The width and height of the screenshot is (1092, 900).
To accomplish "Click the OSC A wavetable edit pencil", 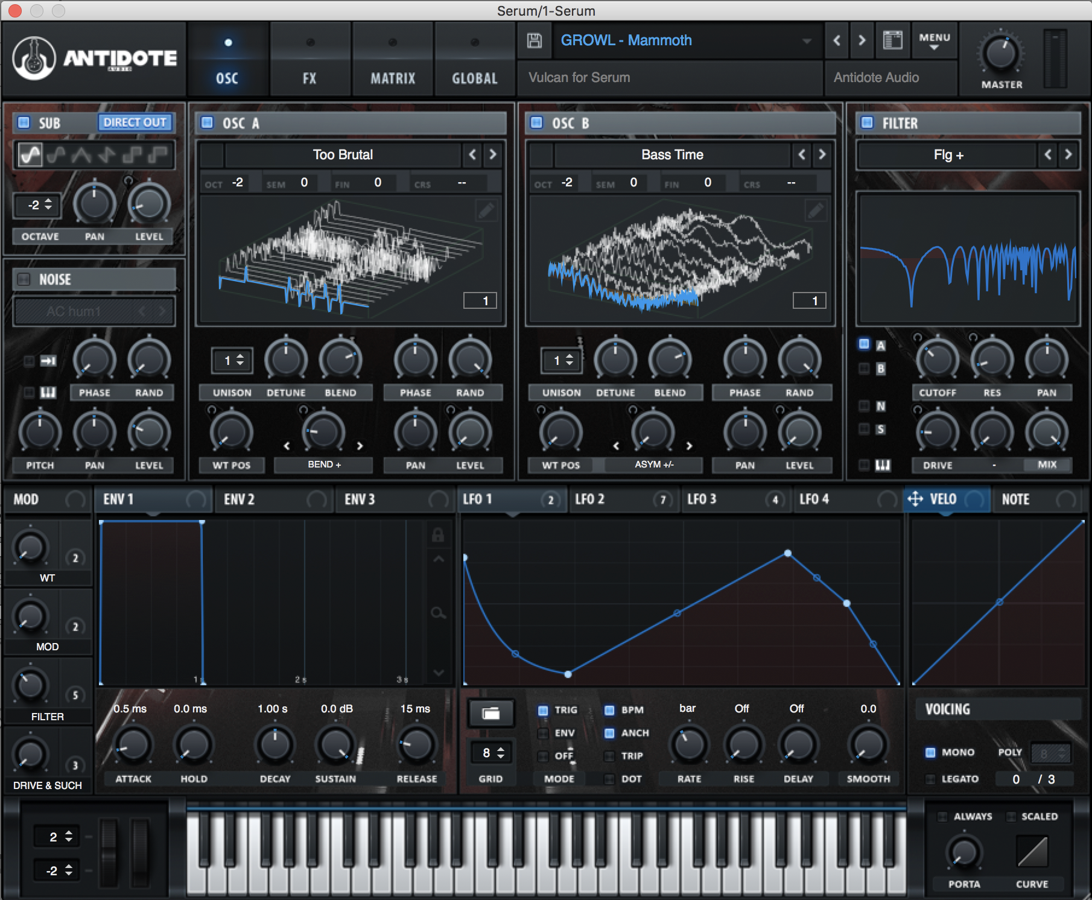I will point(486,211).
